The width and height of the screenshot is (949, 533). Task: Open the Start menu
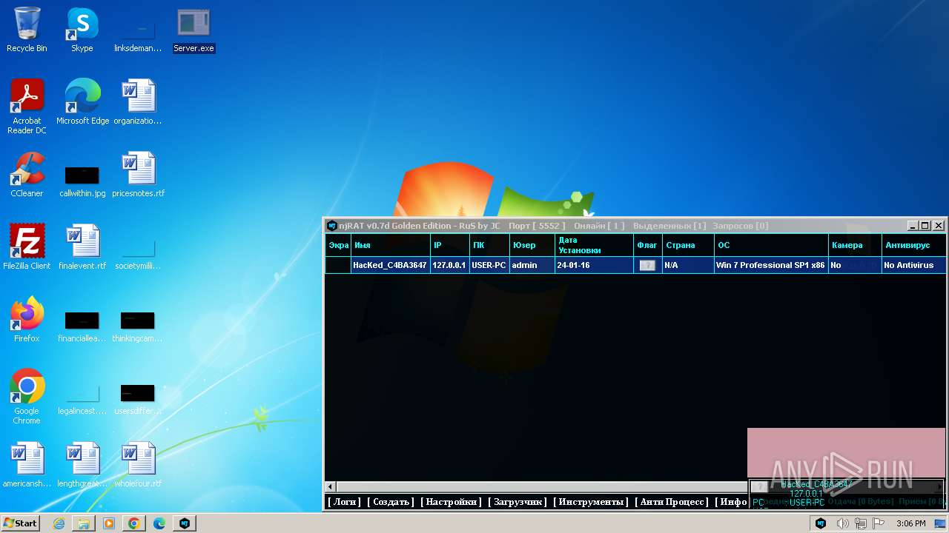(x=21, y=523)
